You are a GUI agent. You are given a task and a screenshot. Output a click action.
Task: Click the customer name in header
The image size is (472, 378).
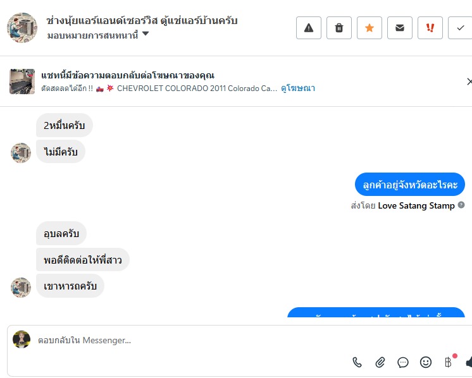coord(142,20)
